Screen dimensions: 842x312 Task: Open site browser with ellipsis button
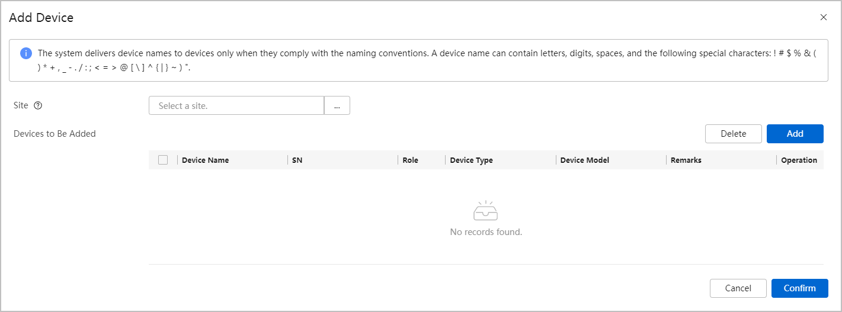337,105
